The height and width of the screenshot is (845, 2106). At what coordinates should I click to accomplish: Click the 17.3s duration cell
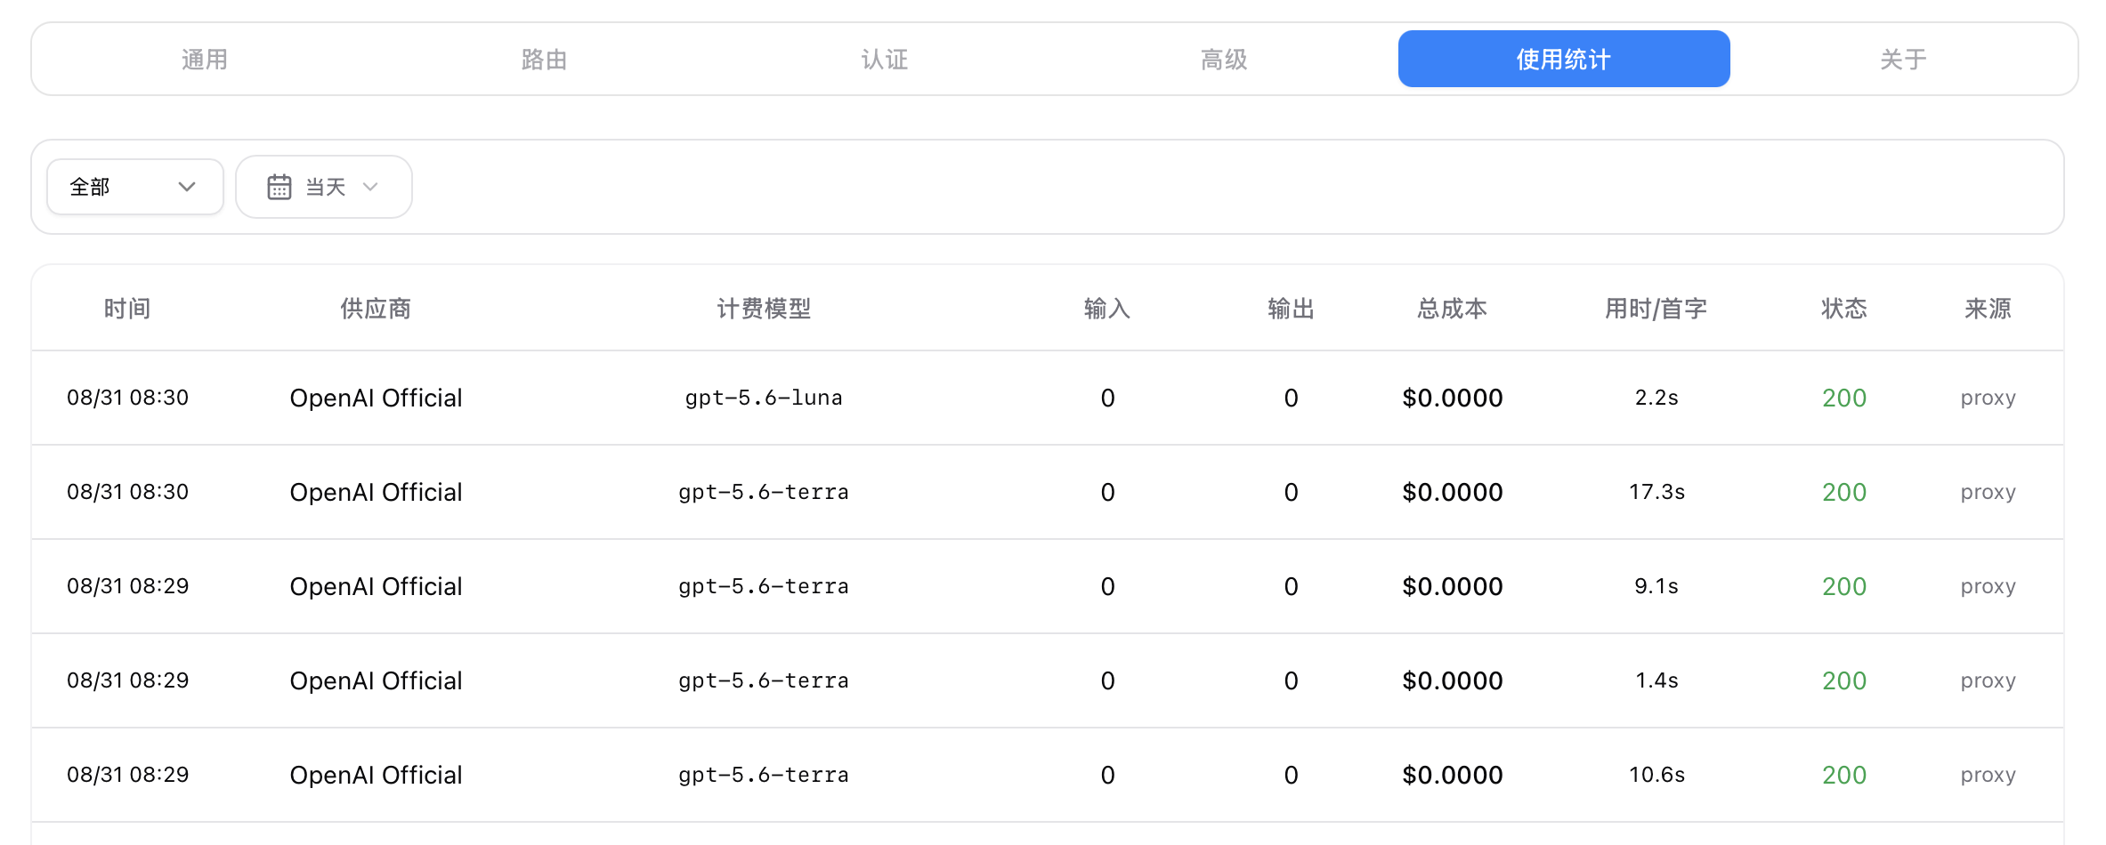pyautogui.click(x=1656, y=492)
